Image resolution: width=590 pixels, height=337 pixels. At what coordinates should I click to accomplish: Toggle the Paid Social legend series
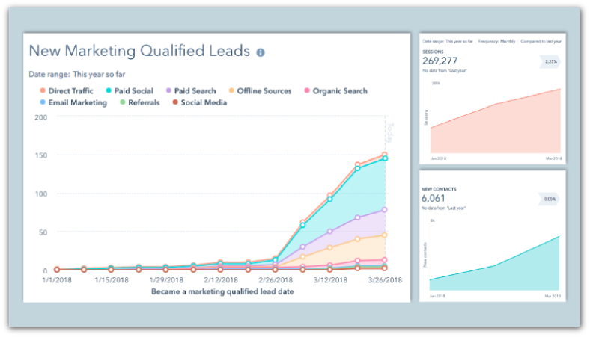130,91
